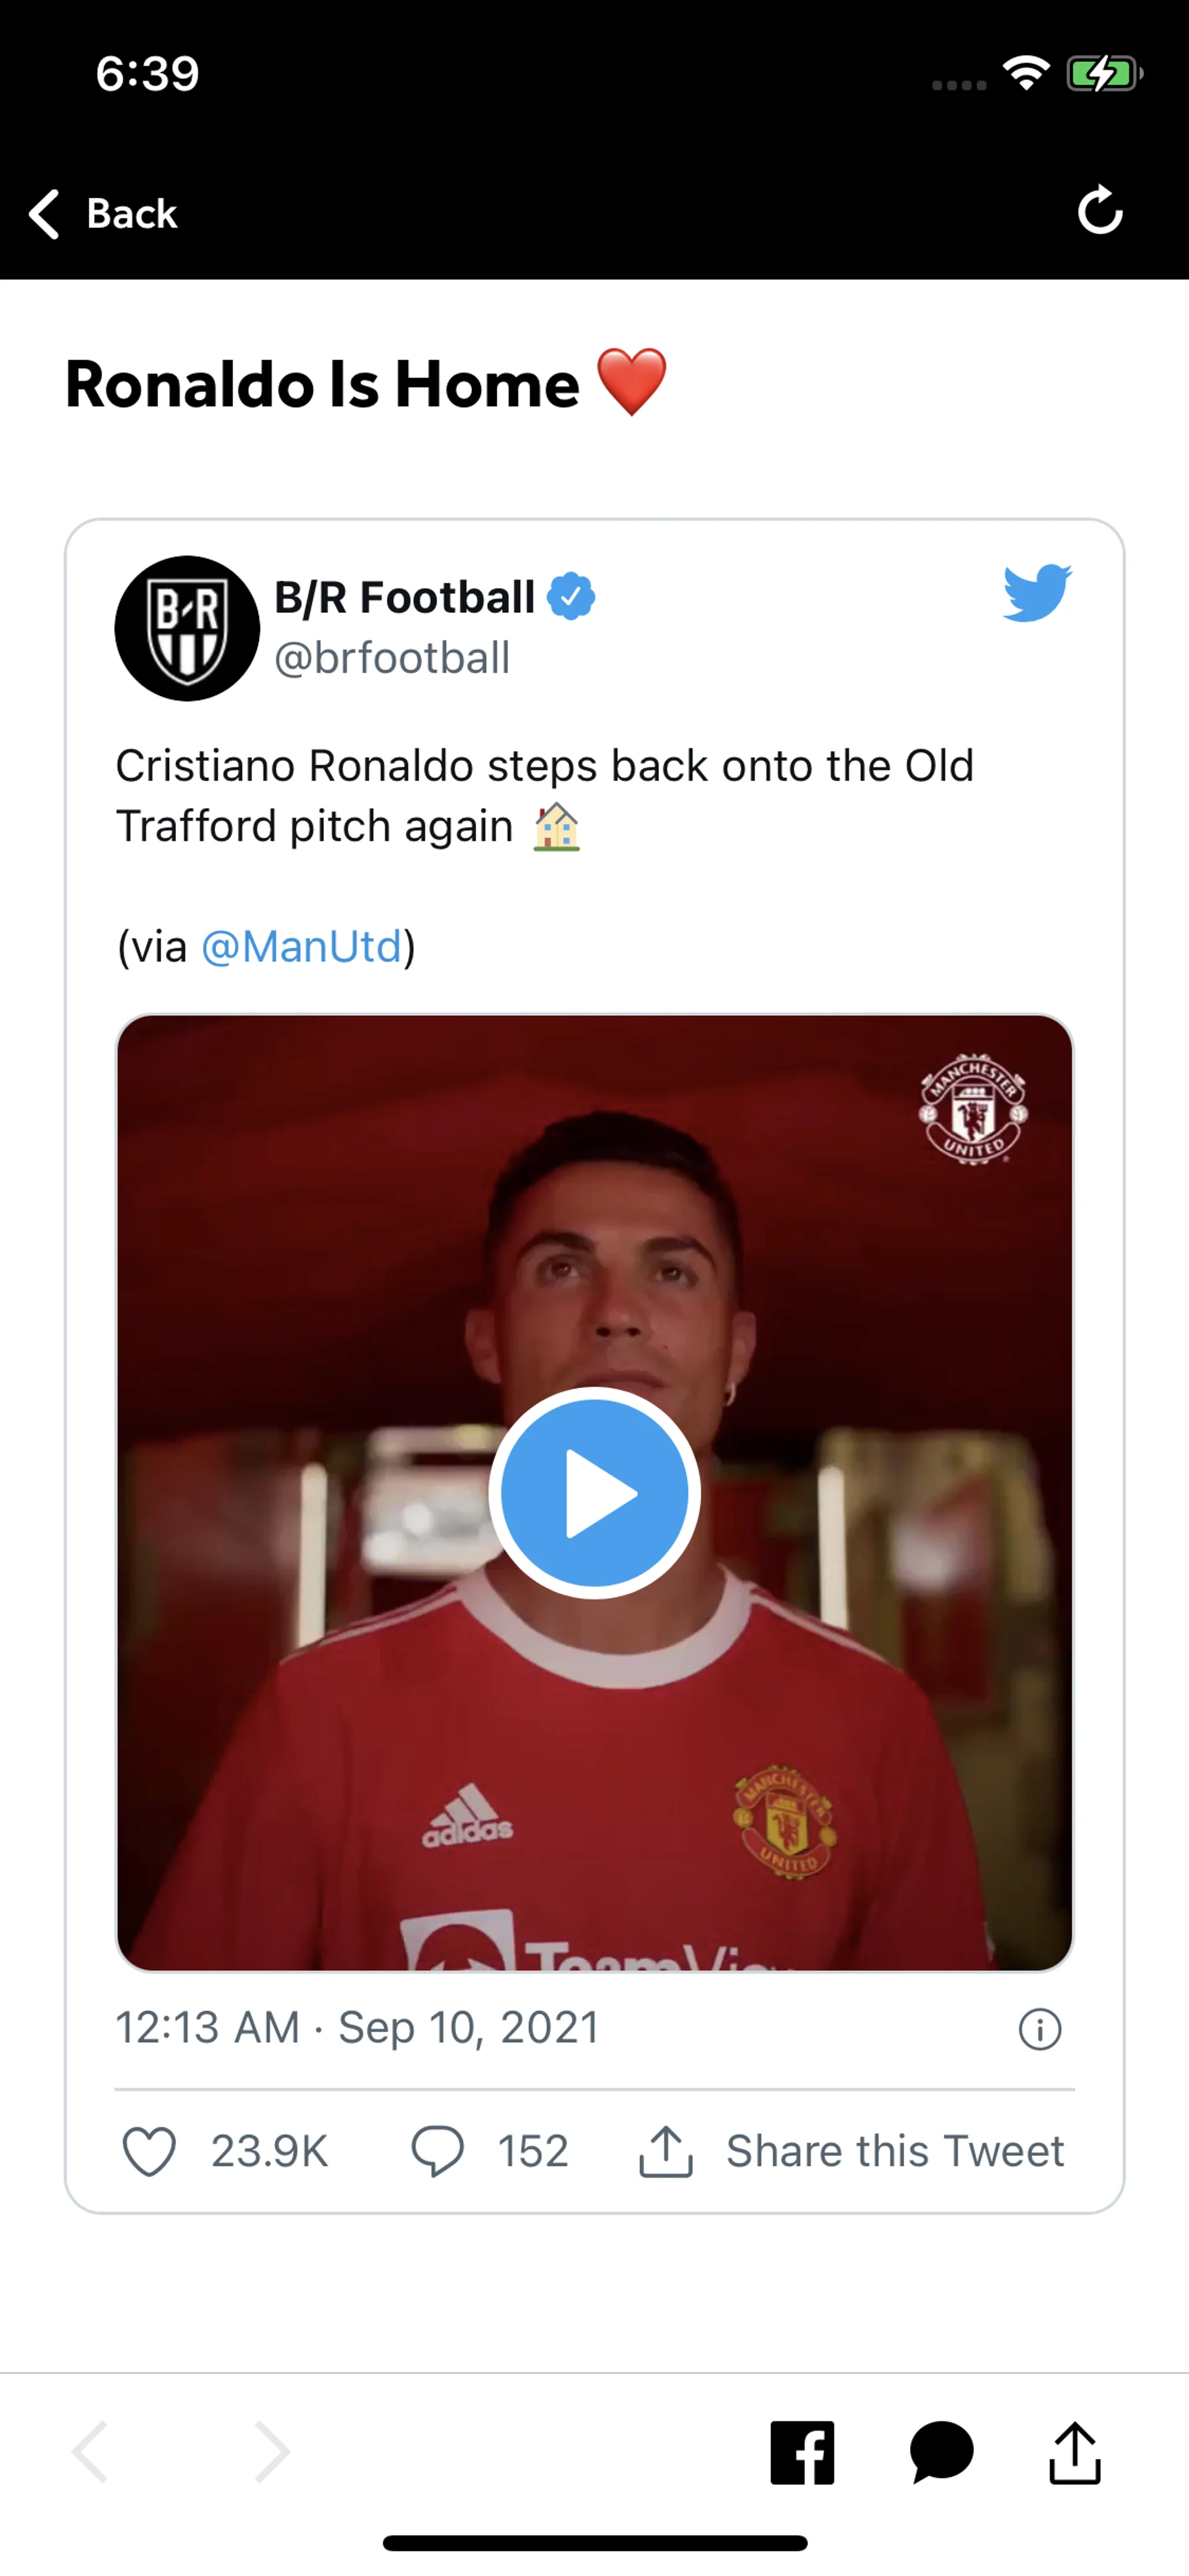Image resolution: width=1189 pixels, height=2576 pixels.
Task: Open tweet replies via comment bubble
Action: pyautogui.click(x=438, y=2151)
